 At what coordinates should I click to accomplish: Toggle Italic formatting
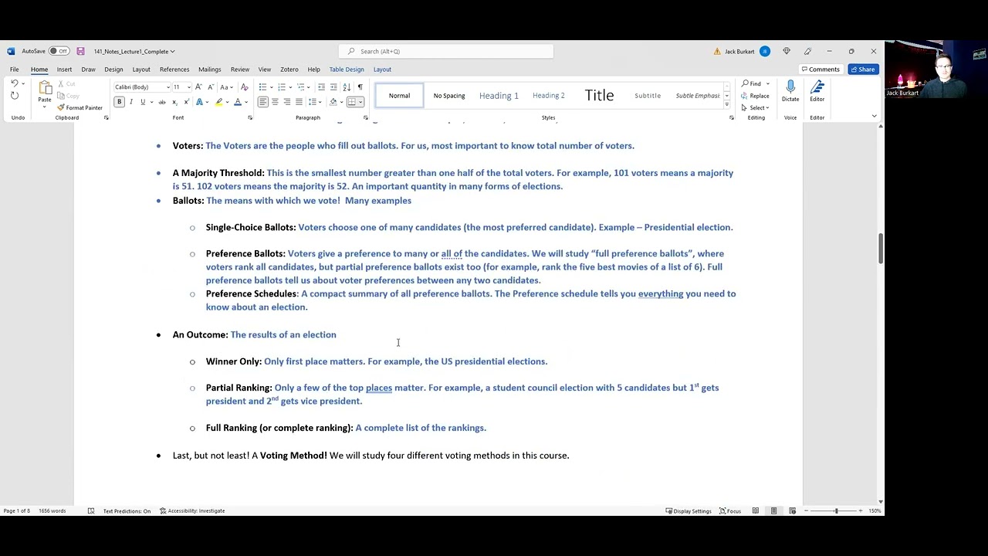pos(130,102)
